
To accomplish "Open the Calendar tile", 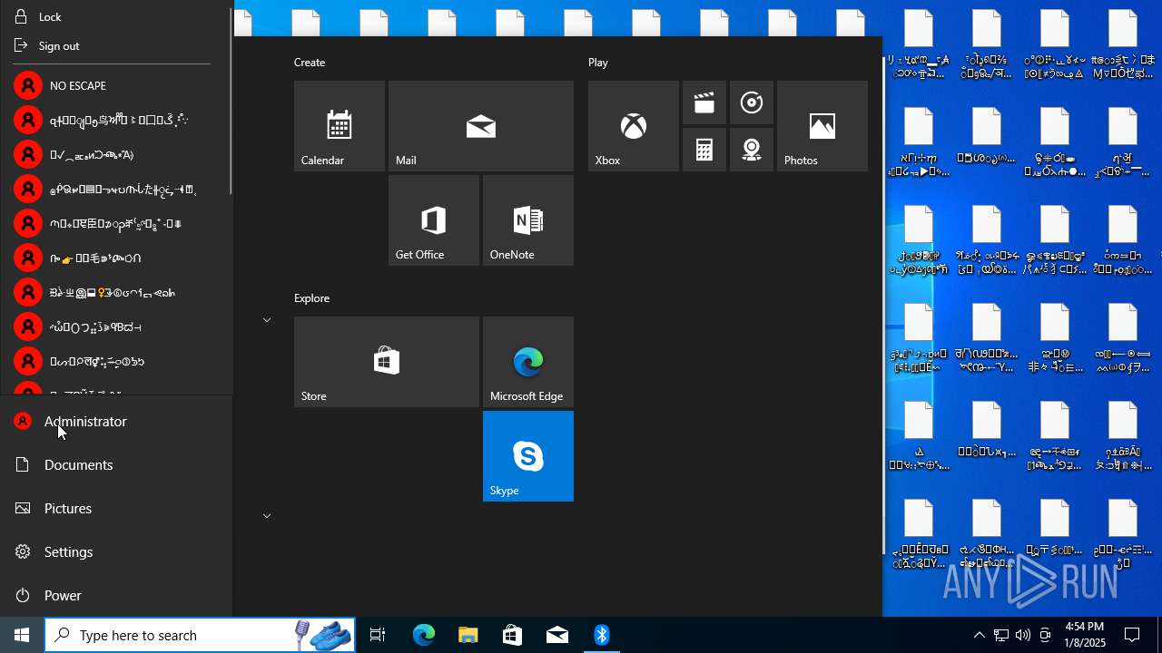I will (340, 126).
